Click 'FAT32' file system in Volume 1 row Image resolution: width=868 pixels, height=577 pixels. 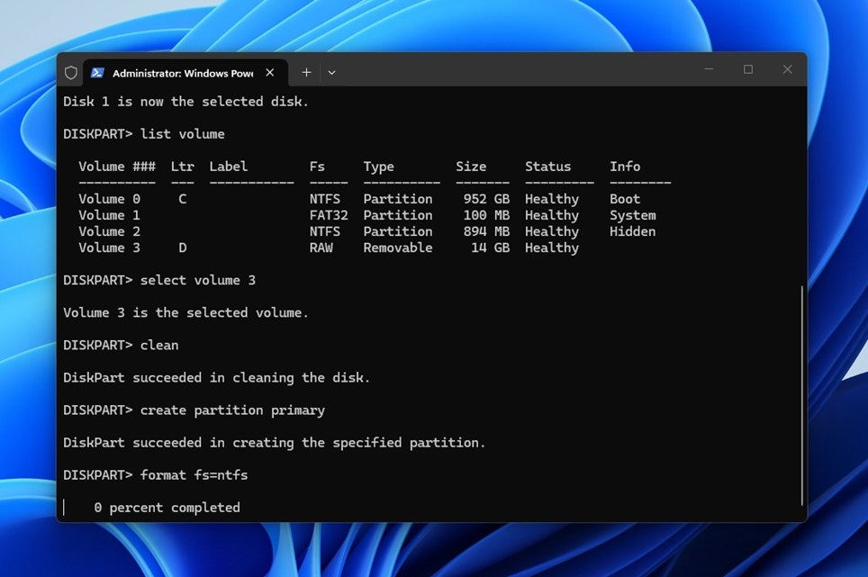click(x=329, y=215)
